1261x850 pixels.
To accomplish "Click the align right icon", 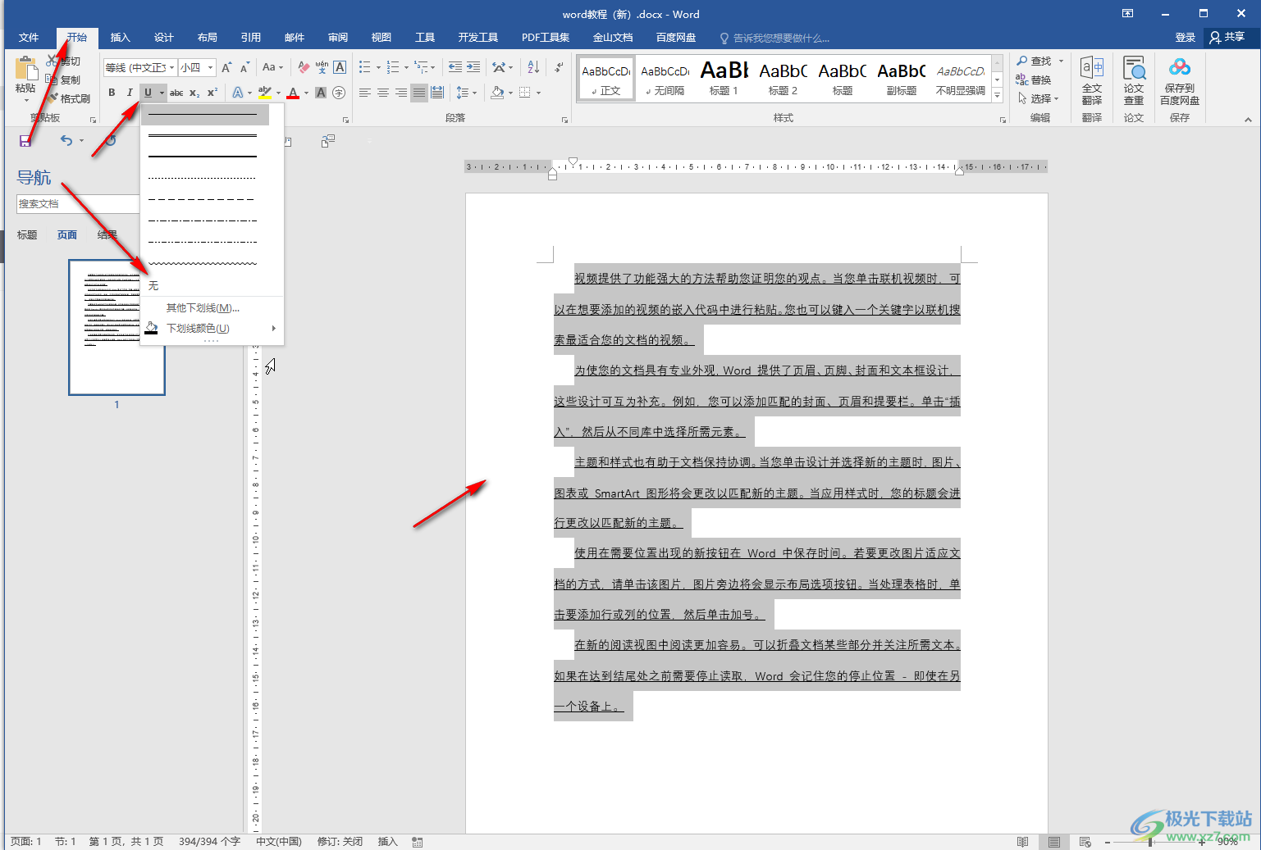I will click(401, 93).
